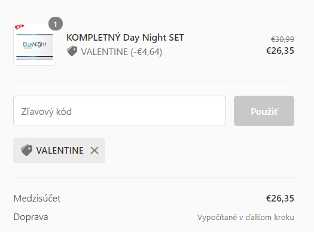Click the discounted €26,35 product price

pos(280,51)
